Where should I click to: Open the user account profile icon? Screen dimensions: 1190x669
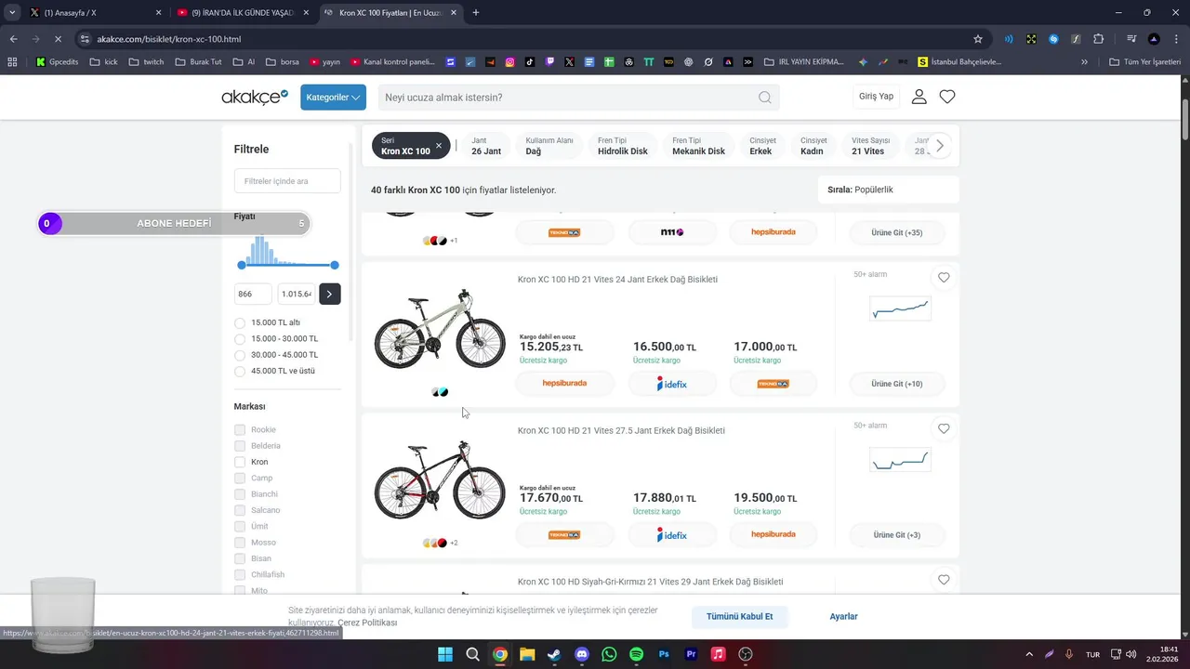(x=919, y=97)
